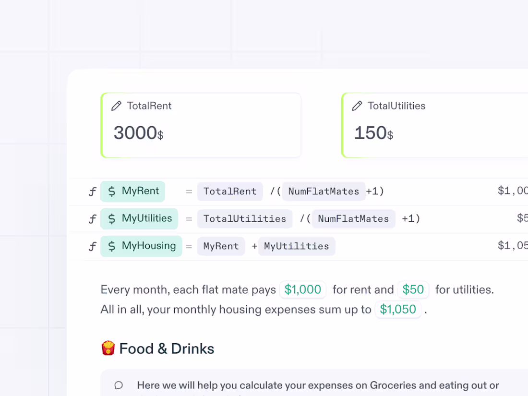Click the green $1,000 rent result bubble
The width and height of the screenshot is (528, 396).
(x=303, y=289)
